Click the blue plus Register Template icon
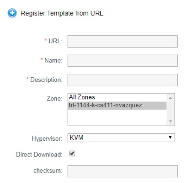This screenshot has width=189, height=183. tap(12, 13)
